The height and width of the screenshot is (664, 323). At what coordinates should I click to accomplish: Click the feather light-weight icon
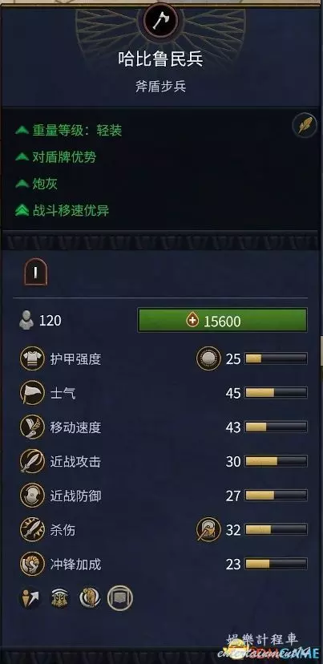pyautogui.click(x=305, y=125)
